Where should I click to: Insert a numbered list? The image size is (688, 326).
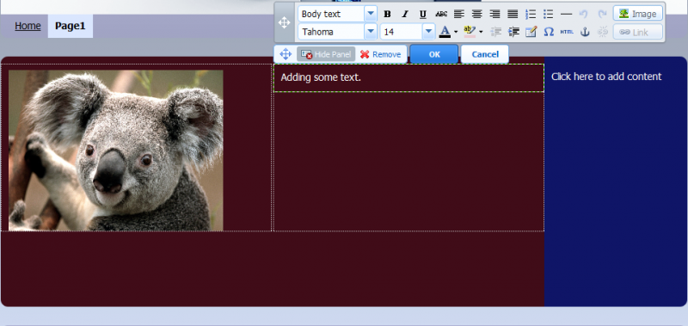(x=531, y=14)
